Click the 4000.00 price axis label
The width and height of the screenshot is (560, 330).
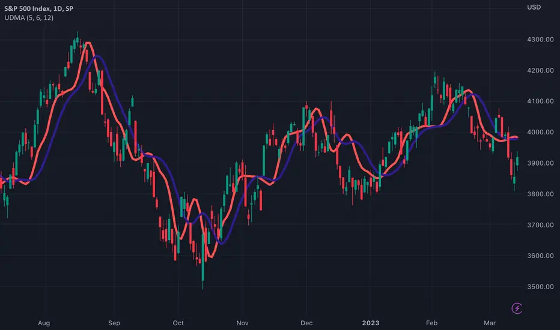(540, 132)
